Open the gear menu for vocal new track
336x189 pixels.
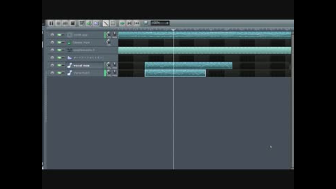click(x=52, y=65)
